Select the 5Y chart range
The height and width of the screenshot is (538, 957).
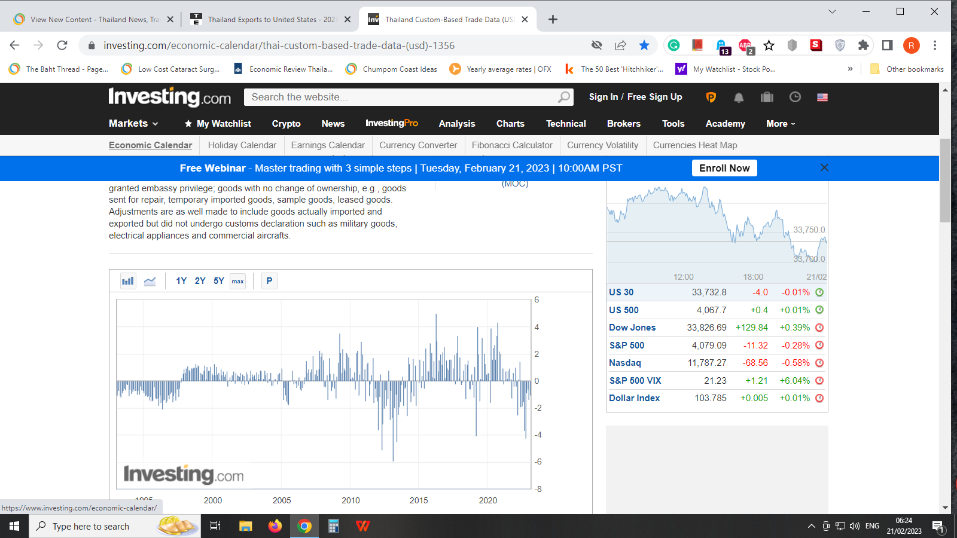pyautogui.click(x=219, y=281)
